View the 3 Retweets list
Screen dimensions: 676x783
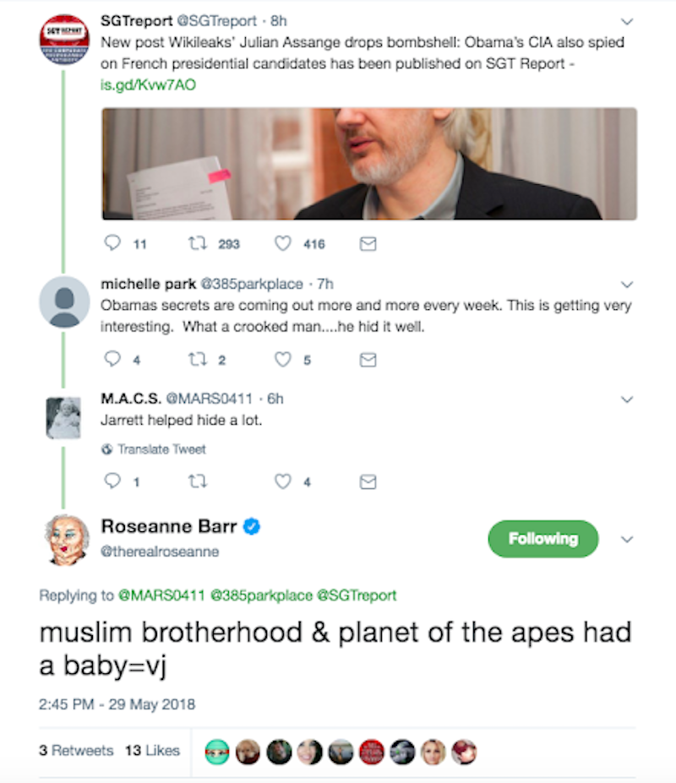(76, 751)
